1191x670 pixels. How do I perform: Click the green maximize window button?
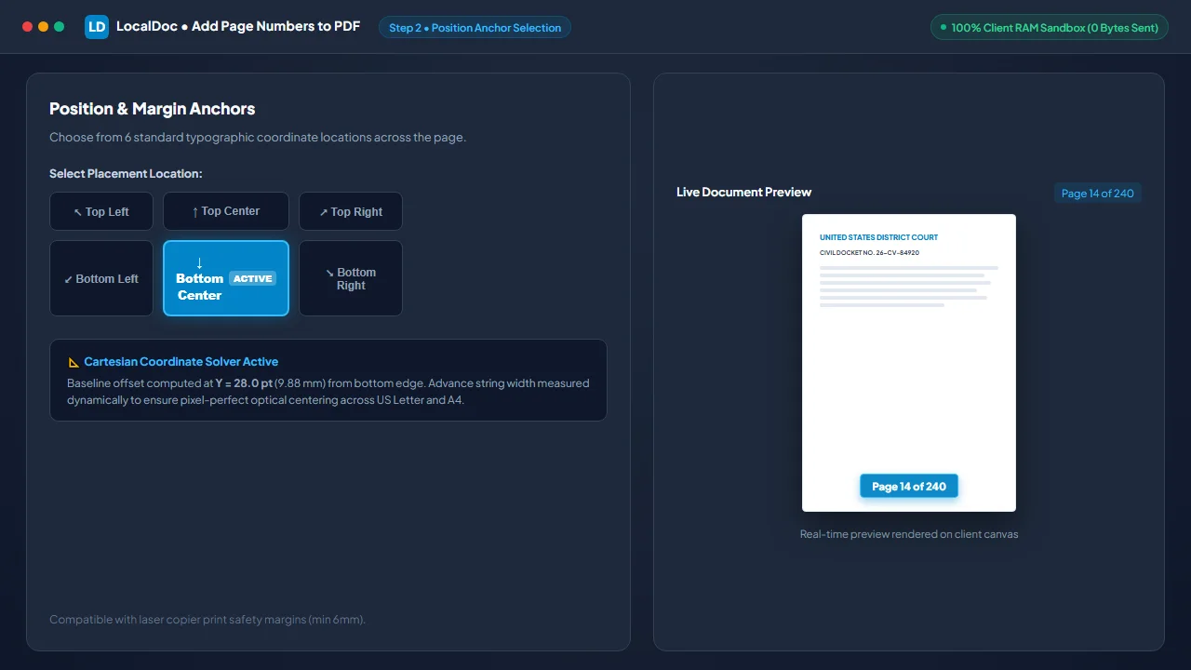pos(59,27)
